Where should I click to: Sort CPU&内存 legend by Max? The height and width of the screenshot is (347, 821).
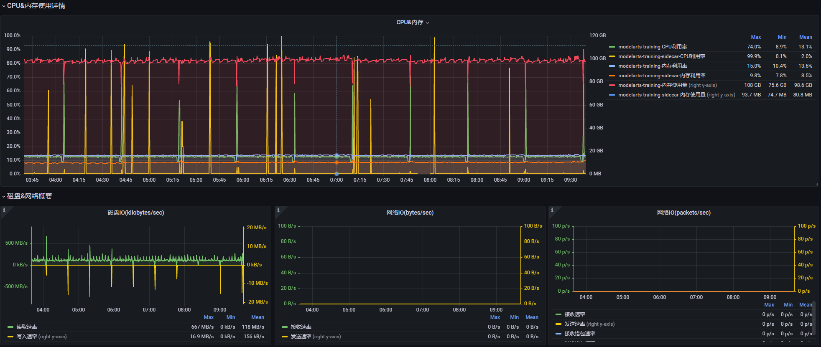(x=756, y=37)
